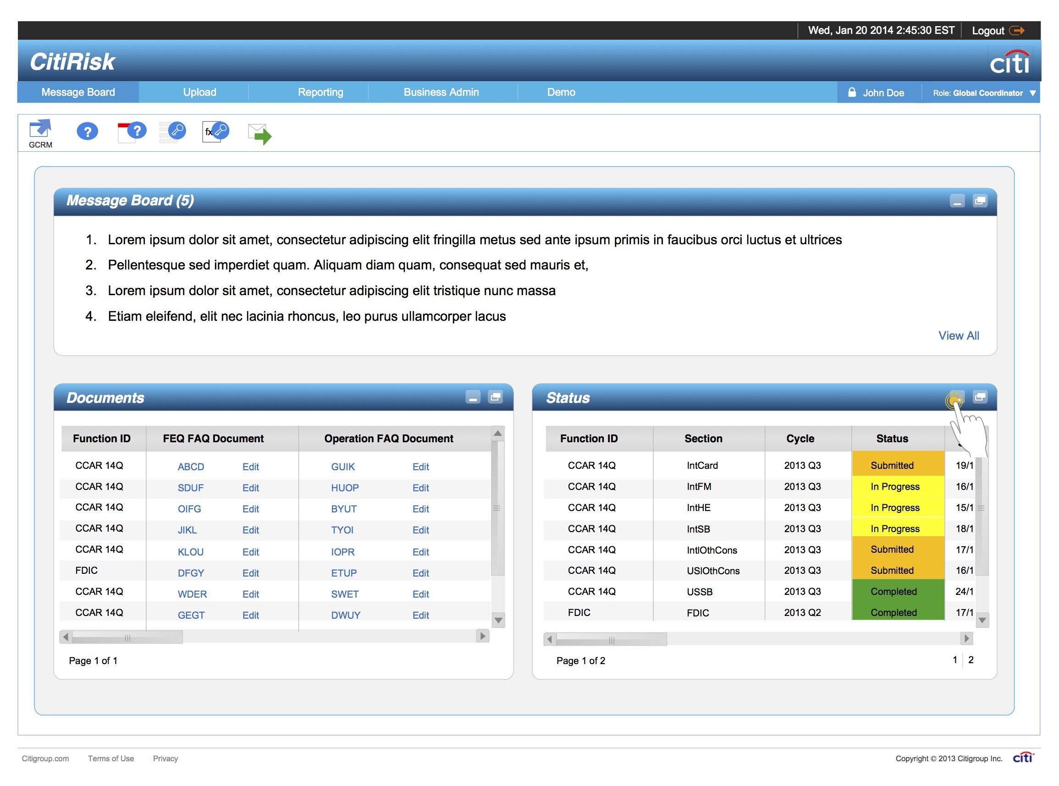1059x786 pixels.
Task: Go to Status page 2
Action: coord(971,660)
